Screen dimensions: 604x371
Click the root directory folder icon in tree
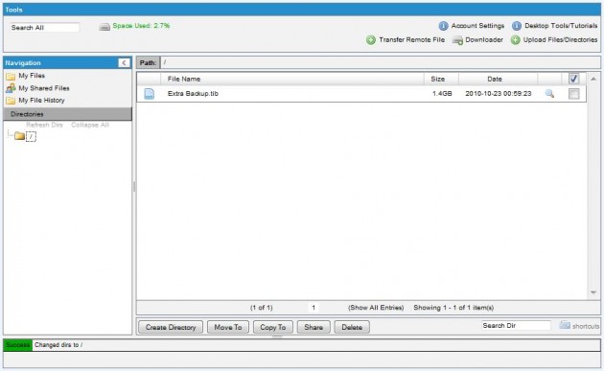point(19,136)
